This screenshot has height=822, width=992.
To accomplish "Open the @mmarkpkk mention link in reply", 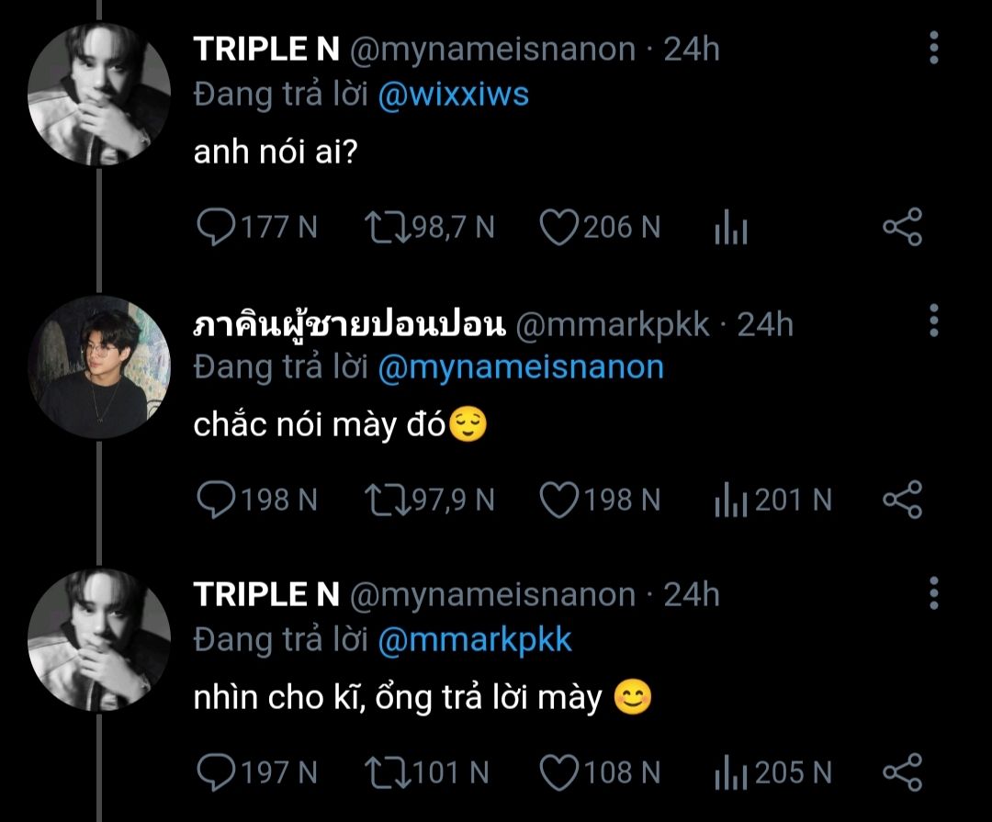I will [475, 640].
